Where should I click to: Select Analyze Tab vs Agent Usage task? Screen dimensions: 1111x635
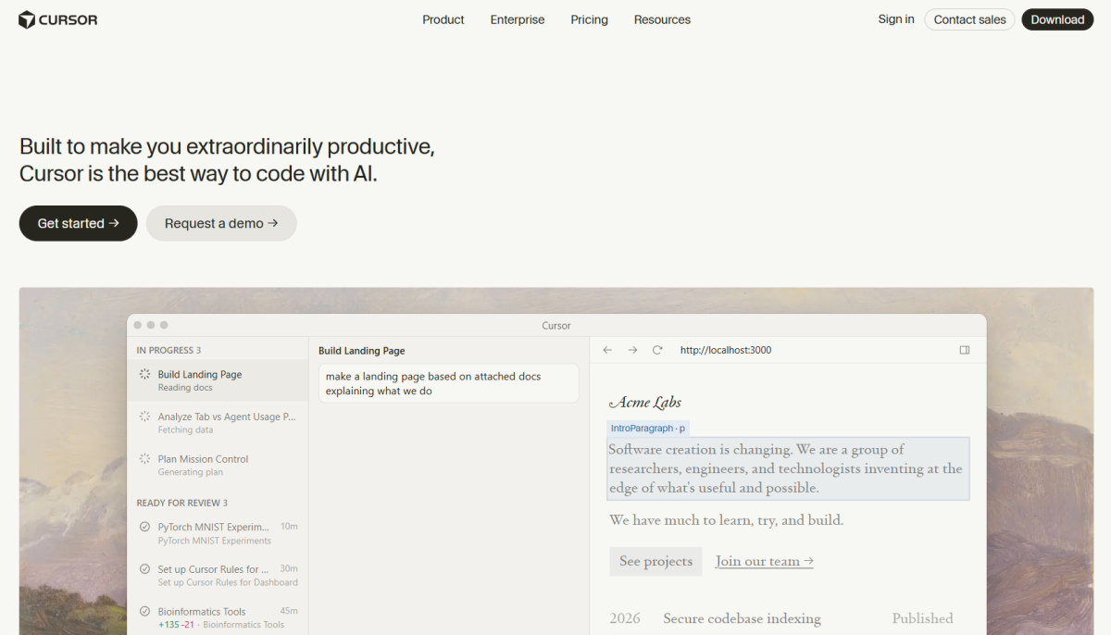226,417
